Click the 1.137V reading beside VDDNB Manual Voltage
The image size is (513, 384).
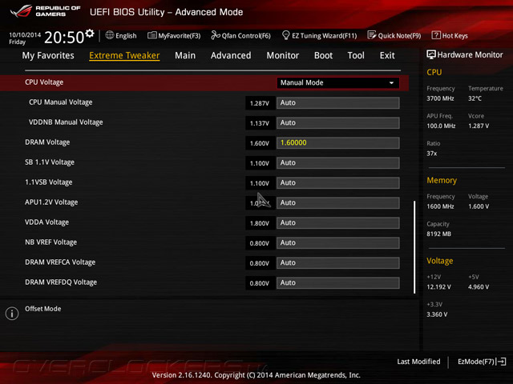(260, 123)
